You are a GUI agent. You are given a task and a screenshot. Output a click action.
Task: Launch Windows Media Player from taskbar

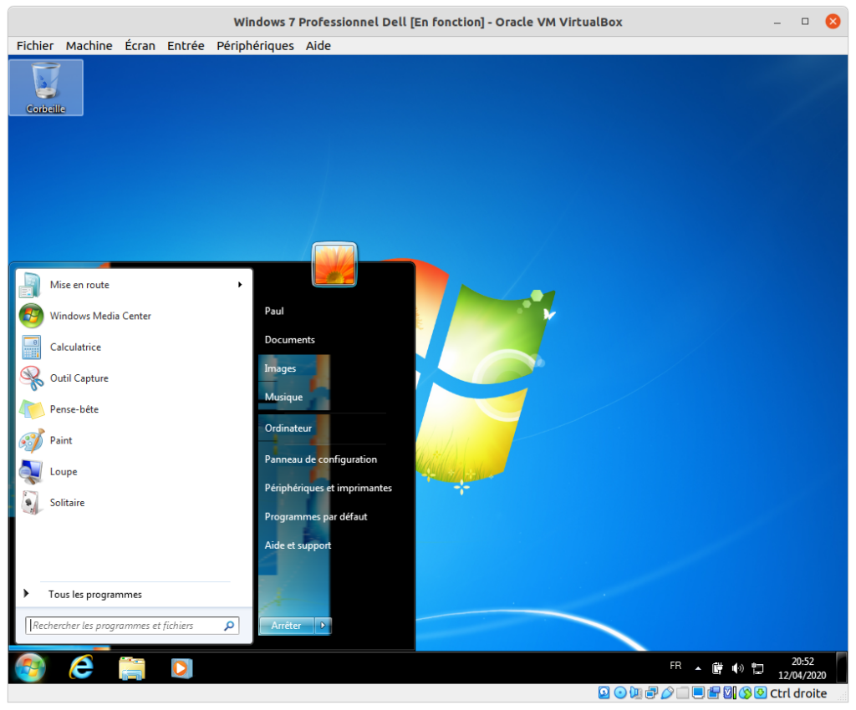point(181,668)
